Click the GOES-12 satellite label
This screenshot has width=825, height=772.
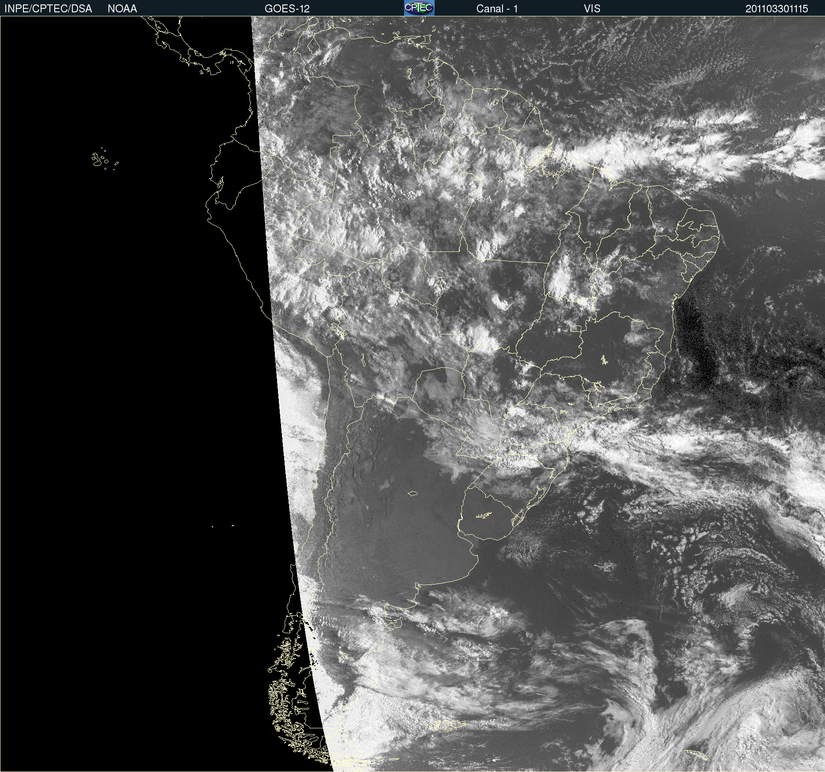point(287,9)
